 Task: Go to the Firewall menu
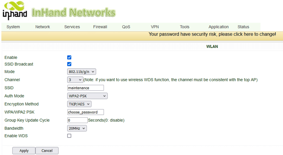pos(100,27)
